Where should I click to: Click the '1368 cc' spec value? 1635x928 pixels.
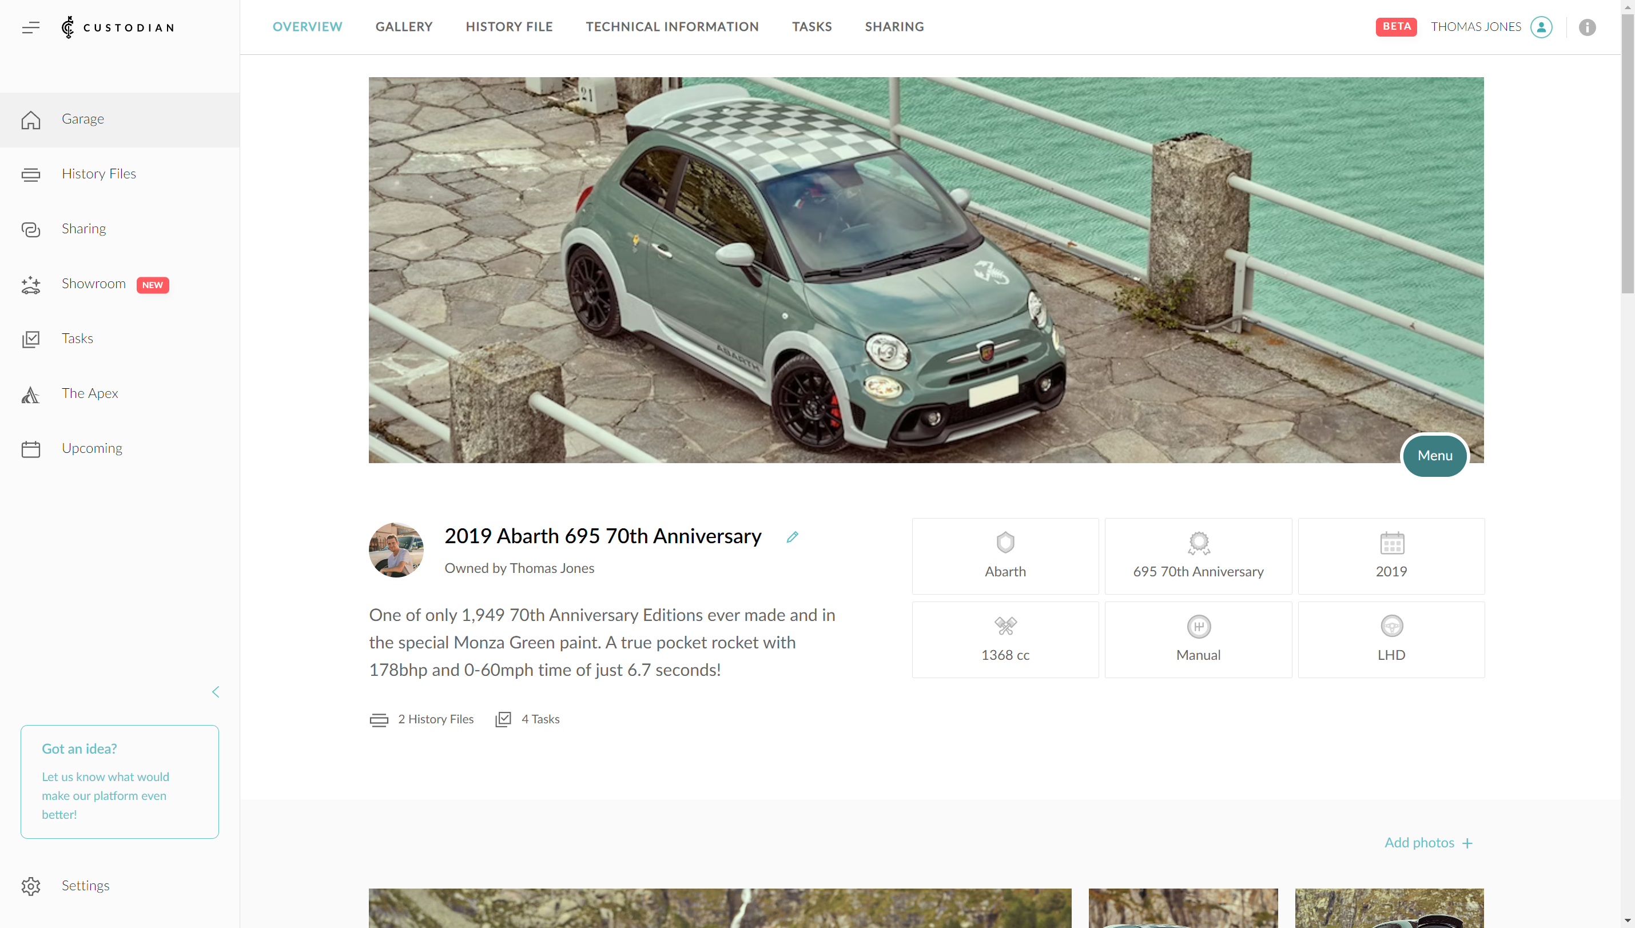[1005, 655]
